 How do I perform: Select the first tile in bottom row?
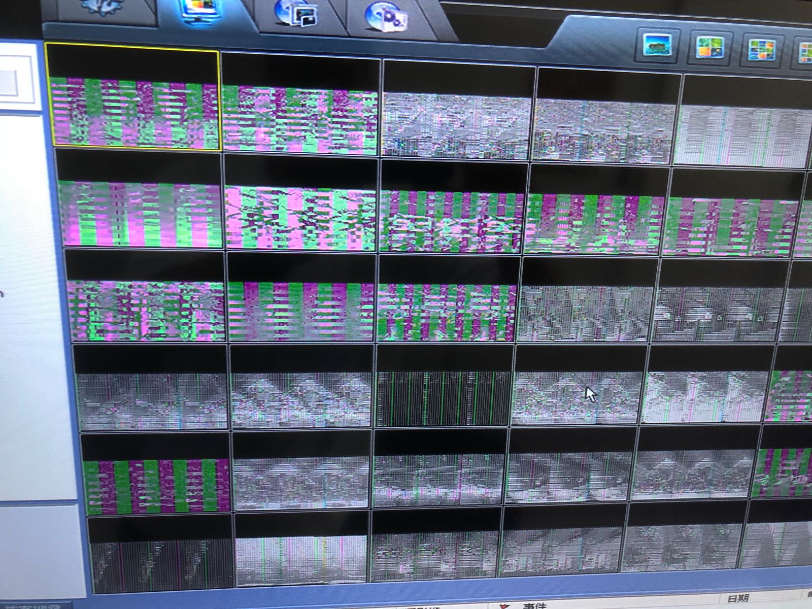click(x=161, y=553)
